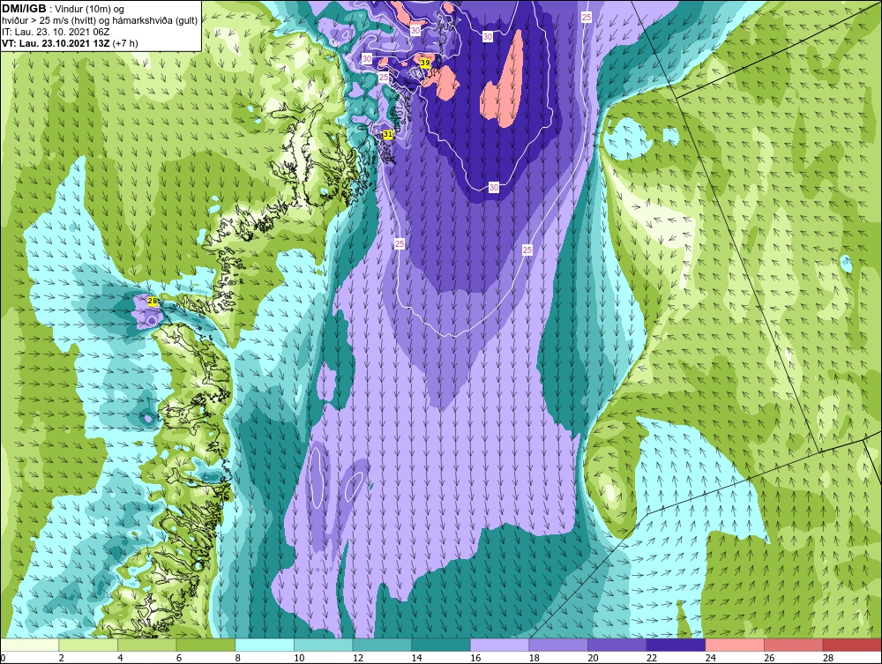The height and width of the screenshot is (664, 882).
Task: Click the DMI/IGB title text
Action: (x=24, y=9)
